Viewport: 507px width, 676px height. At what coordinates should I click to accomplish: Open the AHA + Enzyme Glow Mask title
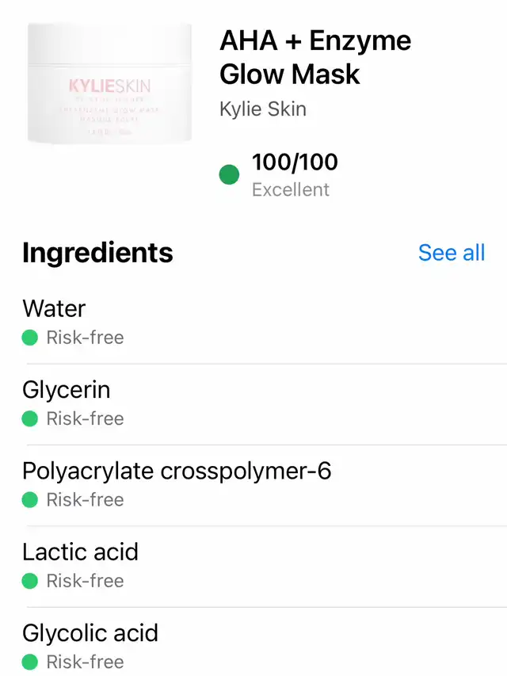pos(315,57)
